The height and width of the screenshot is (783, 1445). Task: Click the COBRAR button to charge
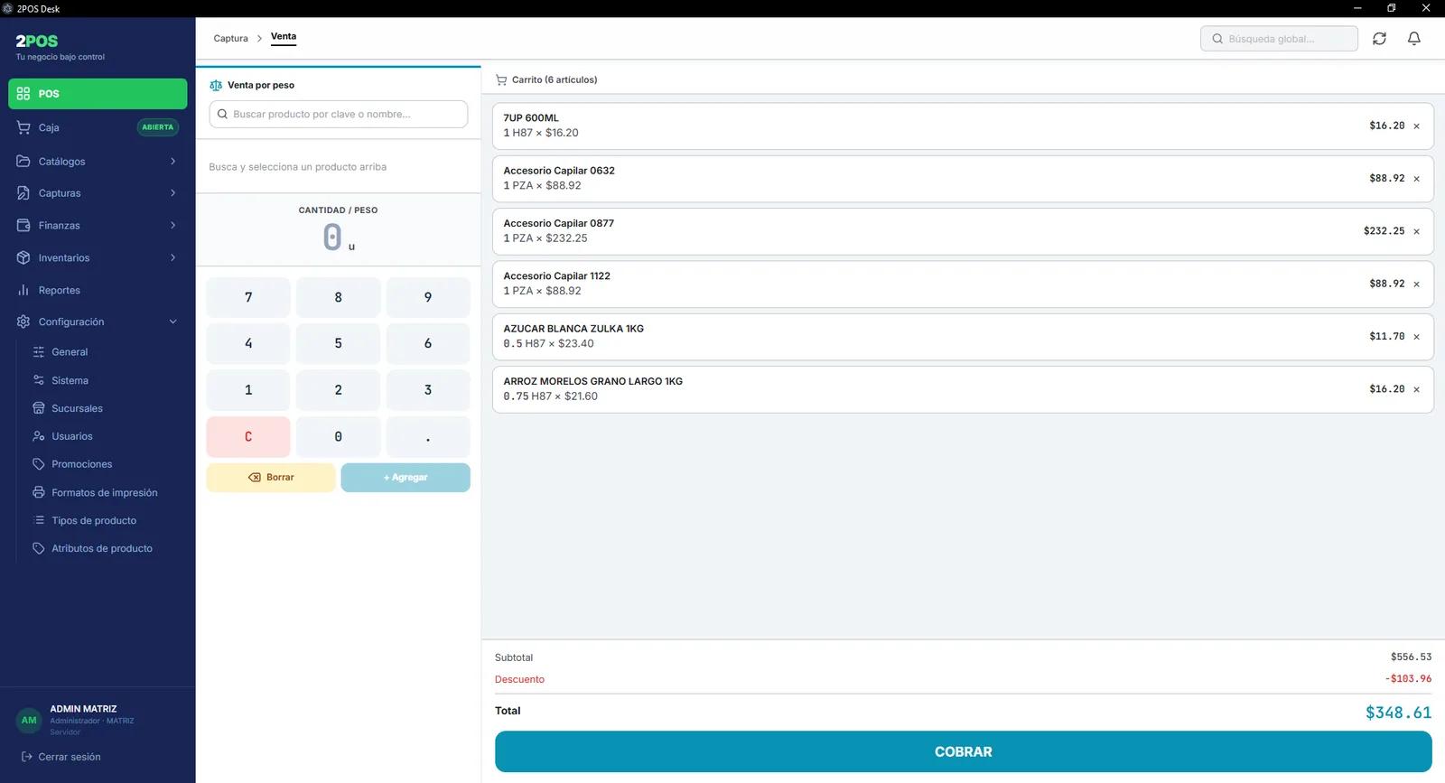click(963, 751)
